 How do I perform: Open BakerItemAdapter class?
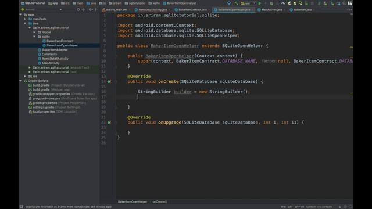click(55, 50)
